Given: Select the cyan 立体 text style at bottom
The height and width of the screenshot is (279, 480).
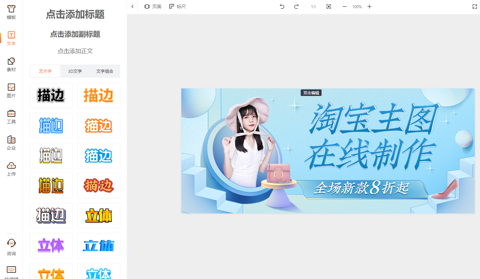Looking at the screenshot, I should pyautogui.click(x=99, y=271).
